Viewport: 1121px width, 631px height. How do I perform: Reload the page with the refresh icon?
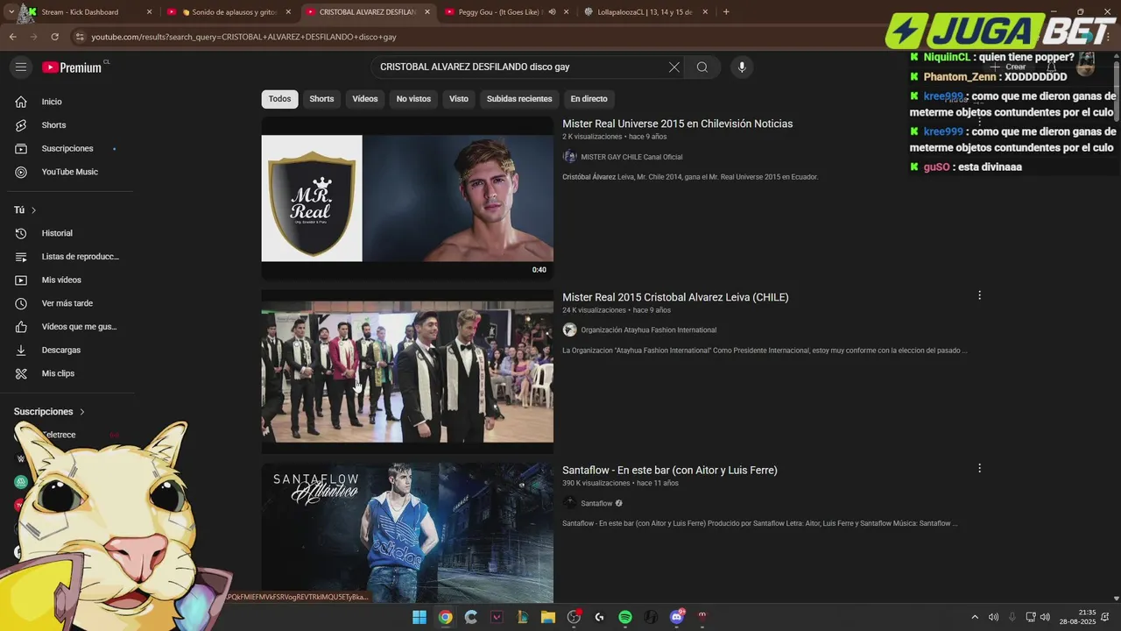54,37
